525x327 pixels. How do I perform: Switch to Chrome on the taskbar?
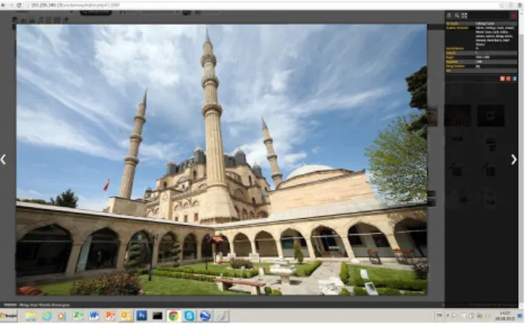coord(174,316)
